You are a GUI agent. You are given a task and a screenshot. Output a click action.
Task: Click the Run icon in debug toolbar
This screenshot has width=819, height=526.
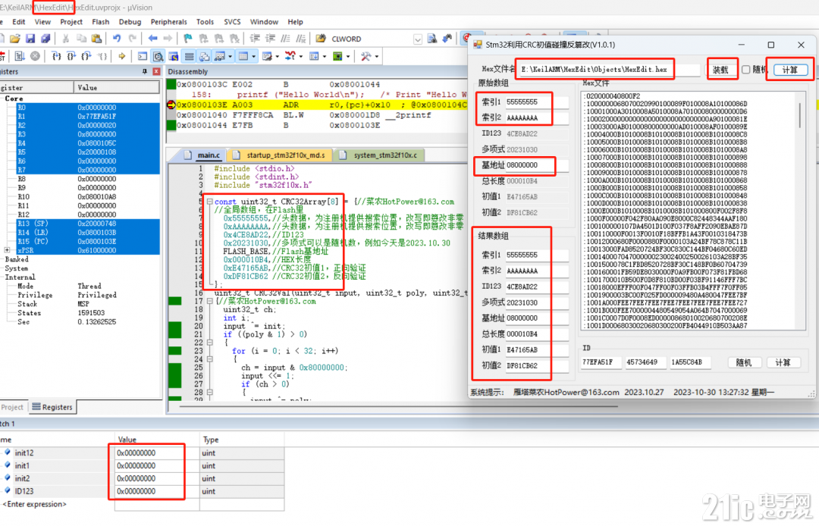[20, 56]
